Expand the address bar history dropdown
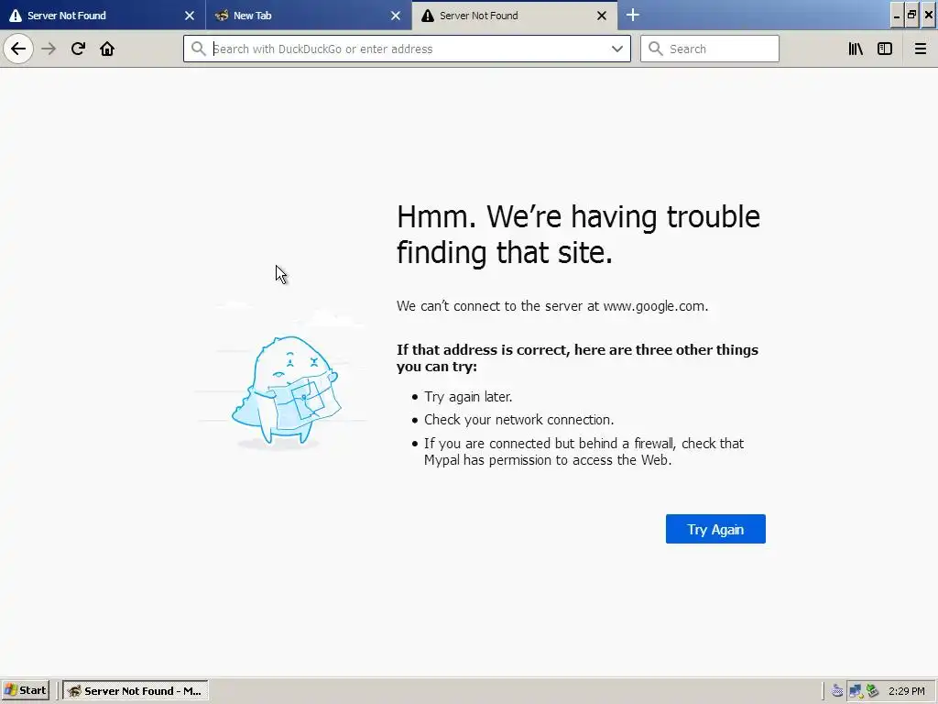The width and height of the screenshot is (938, 704). point(616,49)
